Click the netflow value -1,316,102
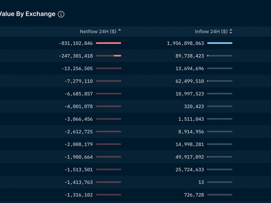 pyautogui.click(x=79, y=195)
